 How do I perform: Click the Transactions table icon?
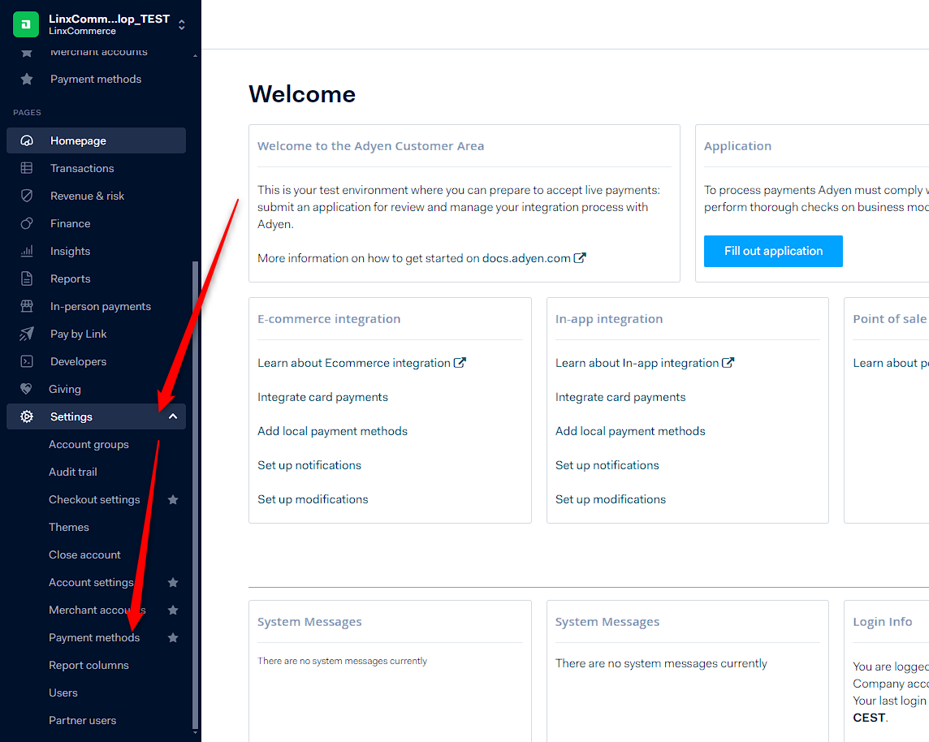[x=27, y=168]
